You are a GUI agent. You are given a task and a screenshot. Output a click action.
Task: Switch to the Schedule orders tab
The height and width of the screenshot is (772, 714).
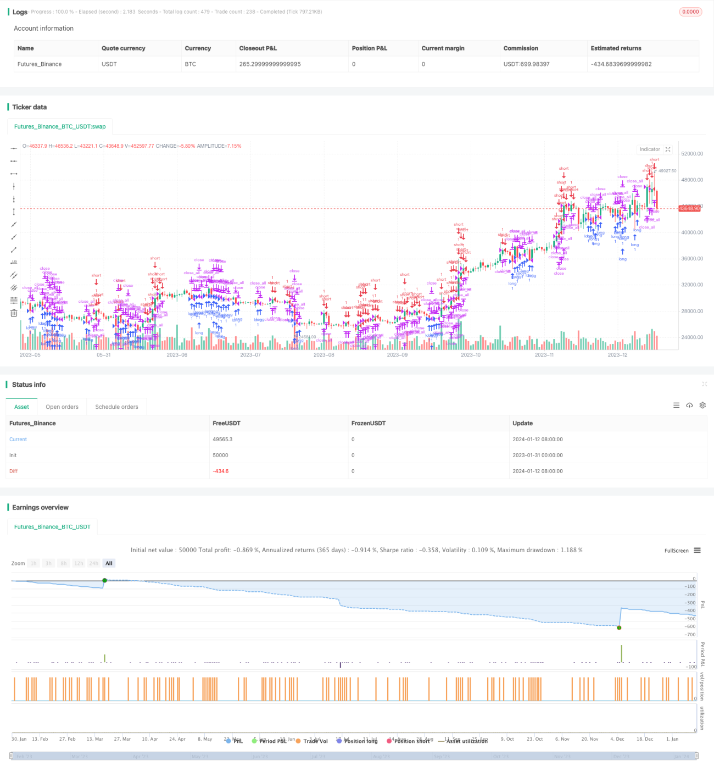(x=116, y=407)
